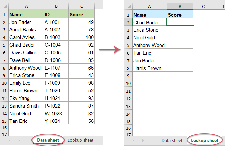This screenshot has width=226, height=146.
Task: Select Harris Brown cell in right sheet
Action: pos(149,68)
